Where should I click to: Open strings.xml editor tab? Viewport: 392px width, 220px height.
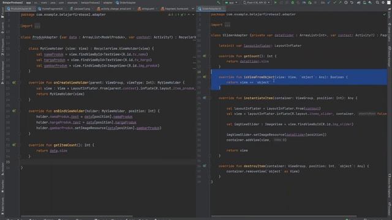tap(148, 9)
